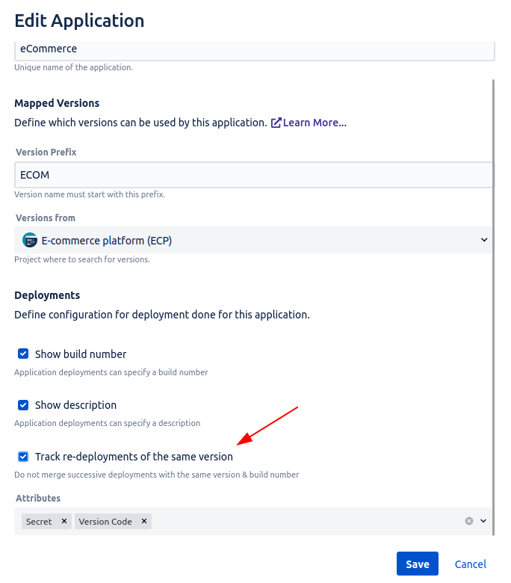Click the external link icon beside Learn More
The image size is (511, 583).
[276, 123]
